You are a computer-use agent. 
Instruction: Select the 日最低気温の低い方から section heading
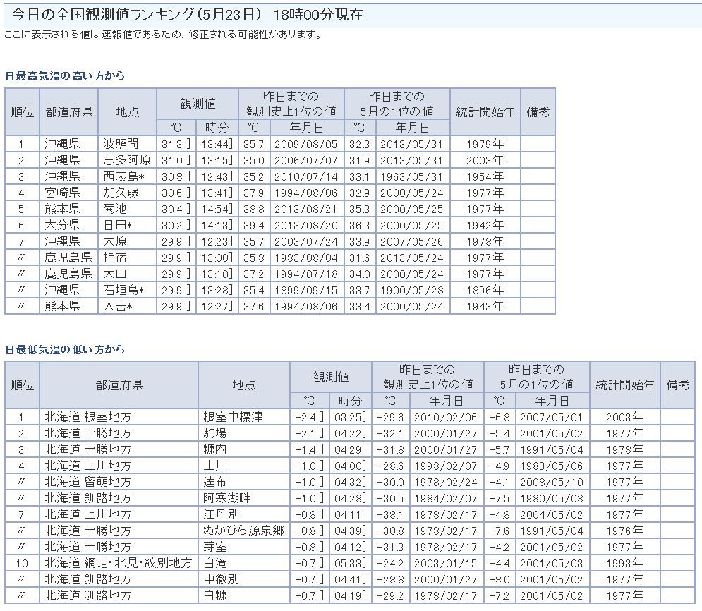click(x=65, y=350)
